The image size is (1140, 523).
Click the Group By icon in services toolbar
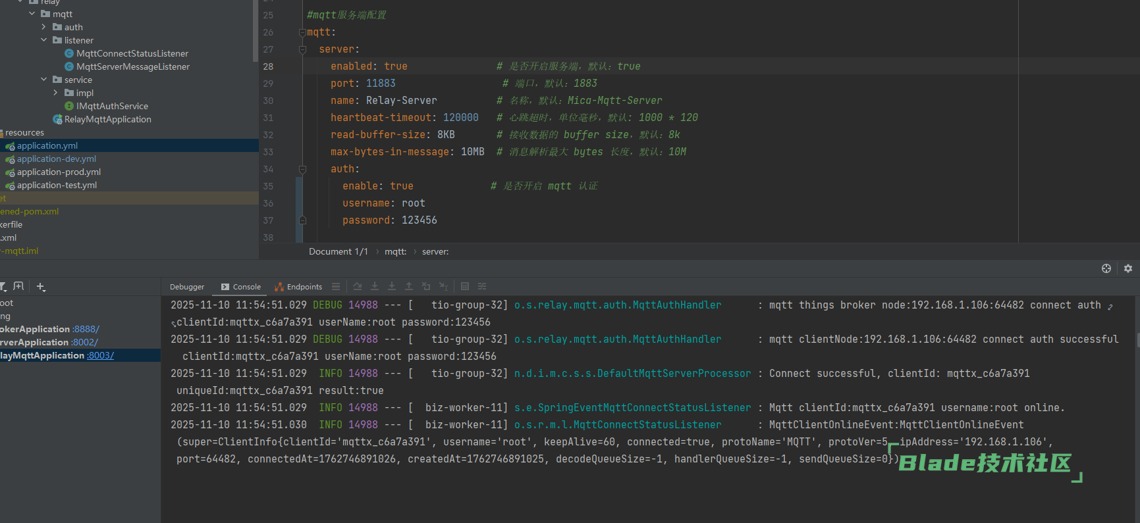coord(18,287)
